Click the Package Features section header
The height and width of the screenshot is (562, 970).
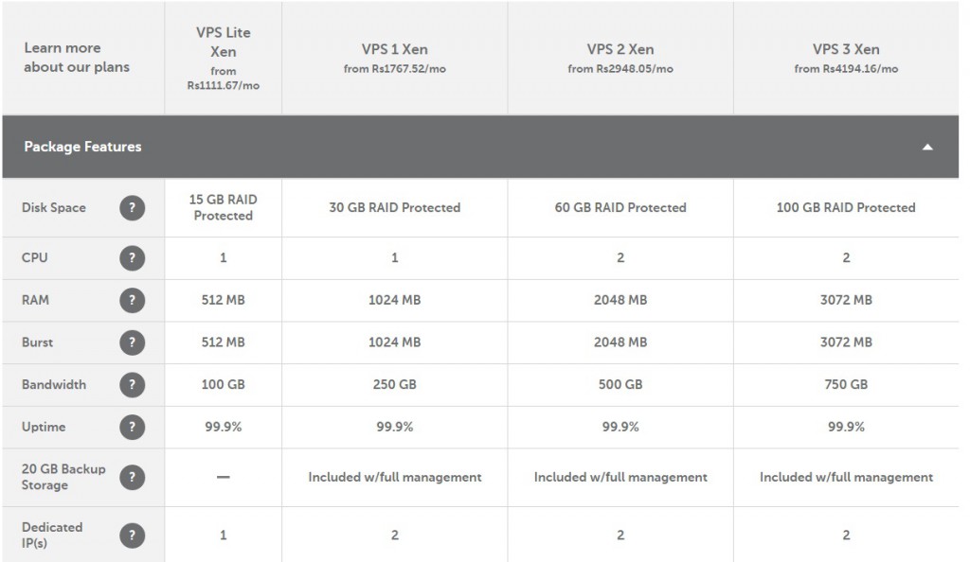coord(480,147)
